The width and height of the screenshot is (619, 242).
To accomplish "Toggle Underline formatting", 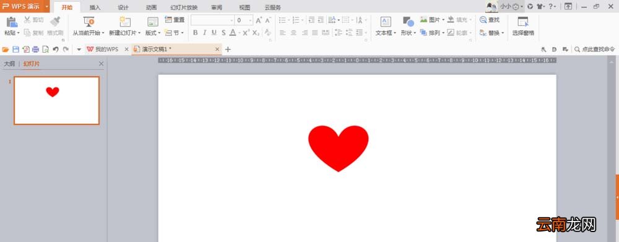I will pyautogui.click(x=214, y=33).
